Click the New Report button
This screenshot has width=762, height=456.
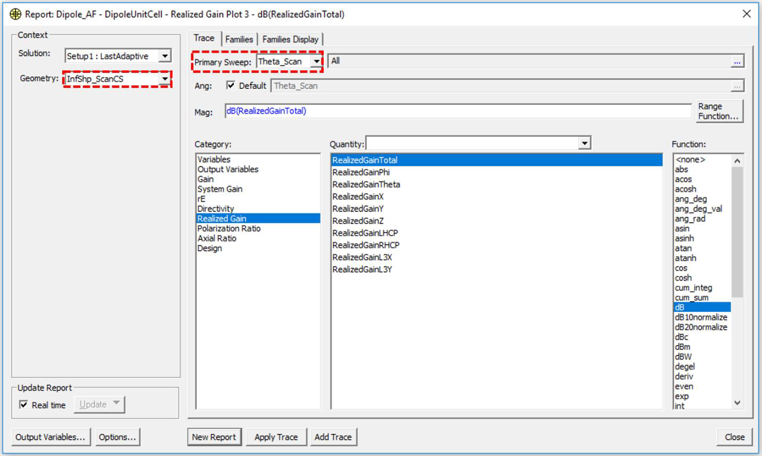(x=214, y=437)
